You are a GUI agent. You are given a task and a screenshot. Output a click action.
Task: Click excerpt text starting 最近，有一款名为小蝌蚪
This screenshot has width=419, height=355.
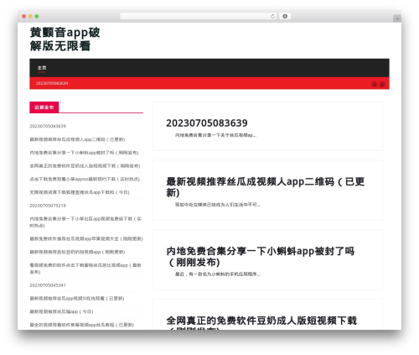218,274
